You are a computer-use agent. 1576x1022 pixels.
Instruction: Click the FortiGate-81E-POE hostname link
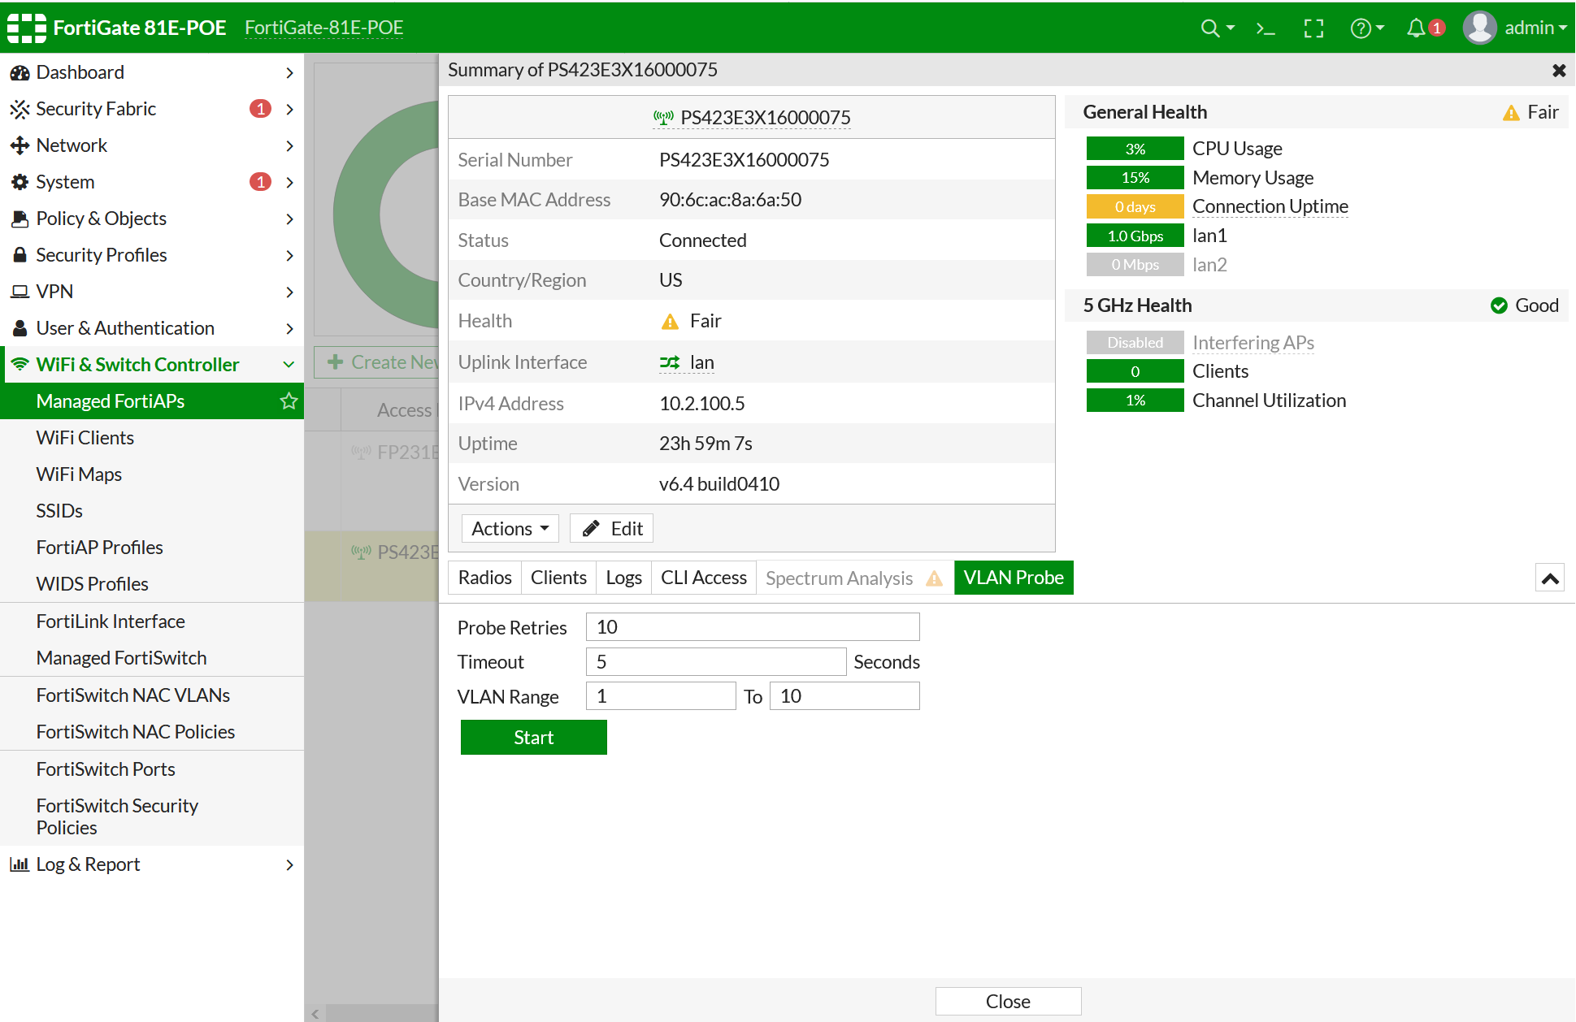(324, 28)
